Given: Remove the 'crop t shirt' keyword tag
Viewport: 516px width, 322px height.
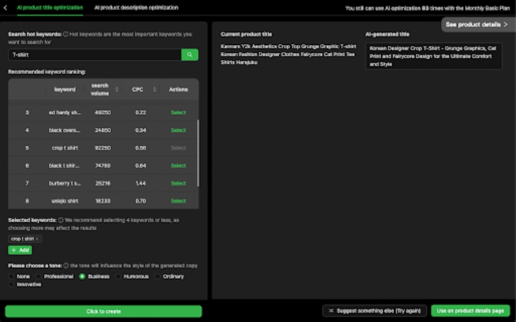Looking at the screenshot, I should pos(37,238).
